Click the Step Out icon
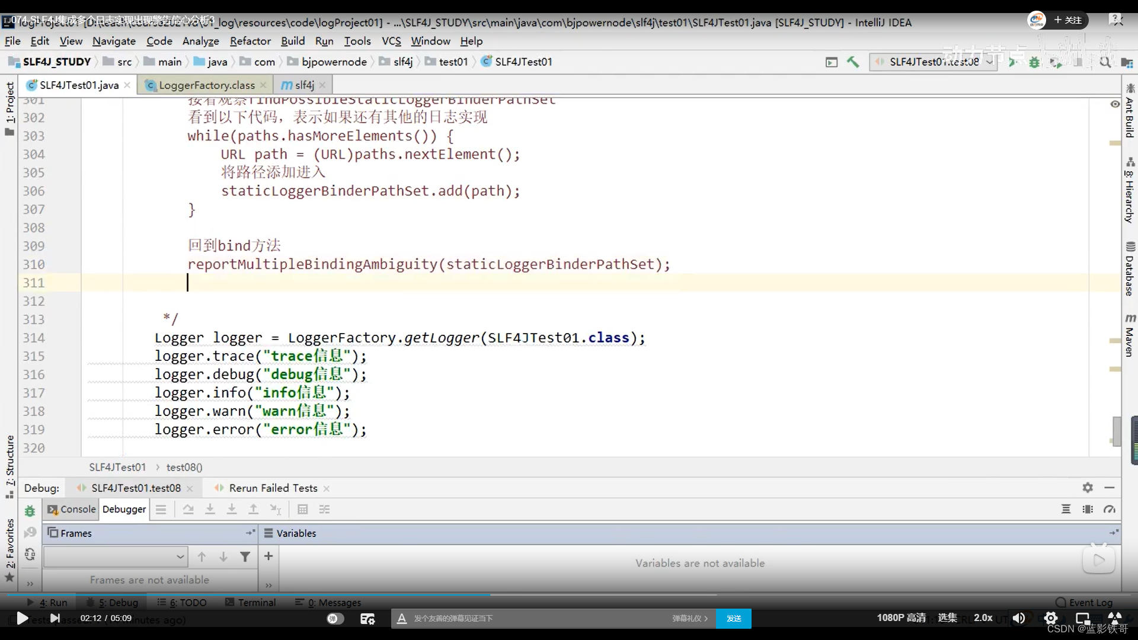1138x640 pixels. [253, 509]
